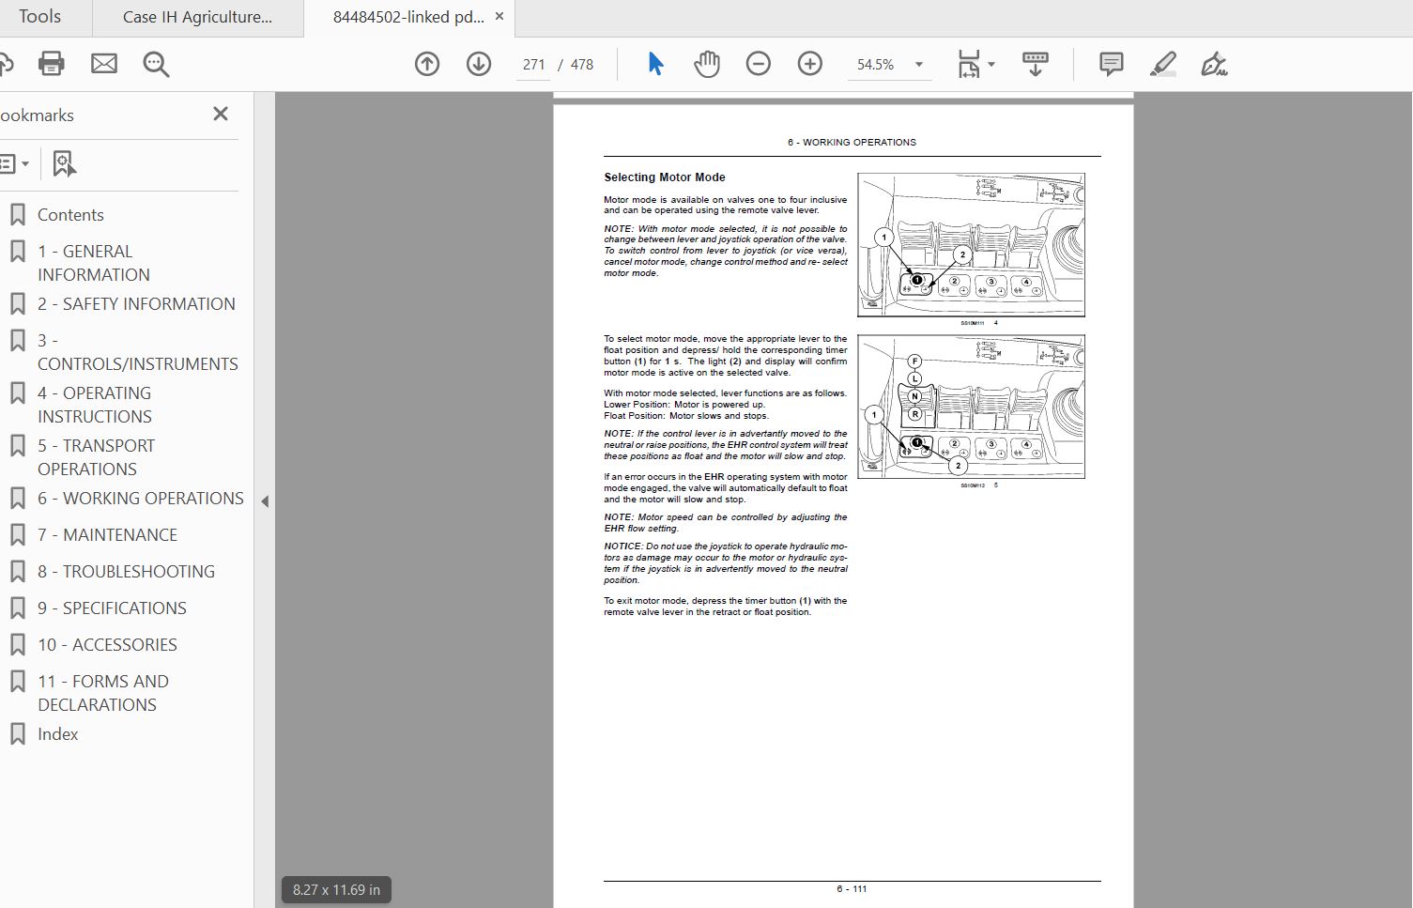
Task: Activate the Hand pan tool
Action: 706,64
